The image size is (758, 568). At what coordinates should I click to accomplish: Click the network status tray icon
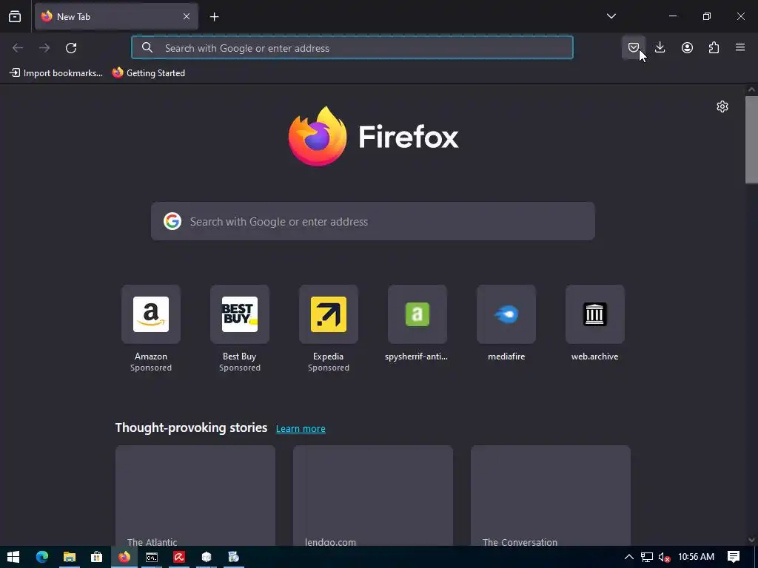coord(647,557)
